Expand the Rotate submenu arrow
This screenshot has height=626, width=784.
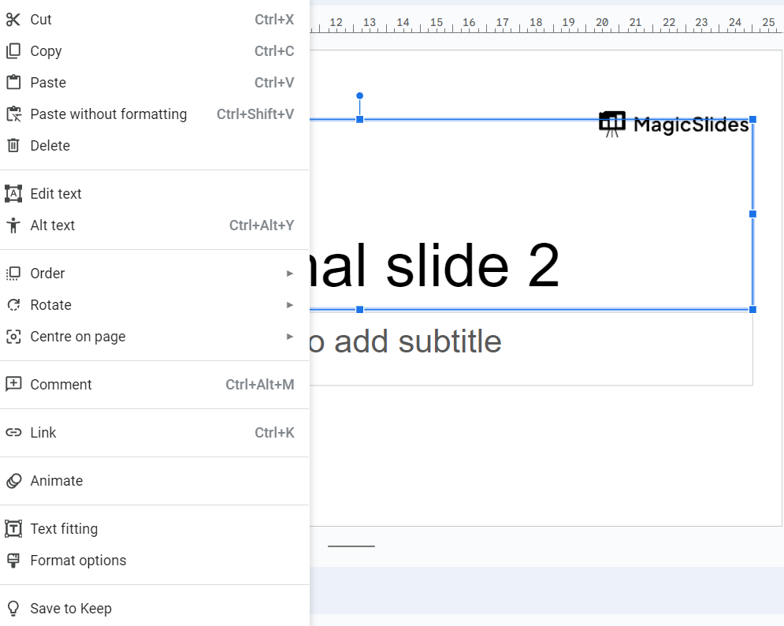tap(290, 305)
